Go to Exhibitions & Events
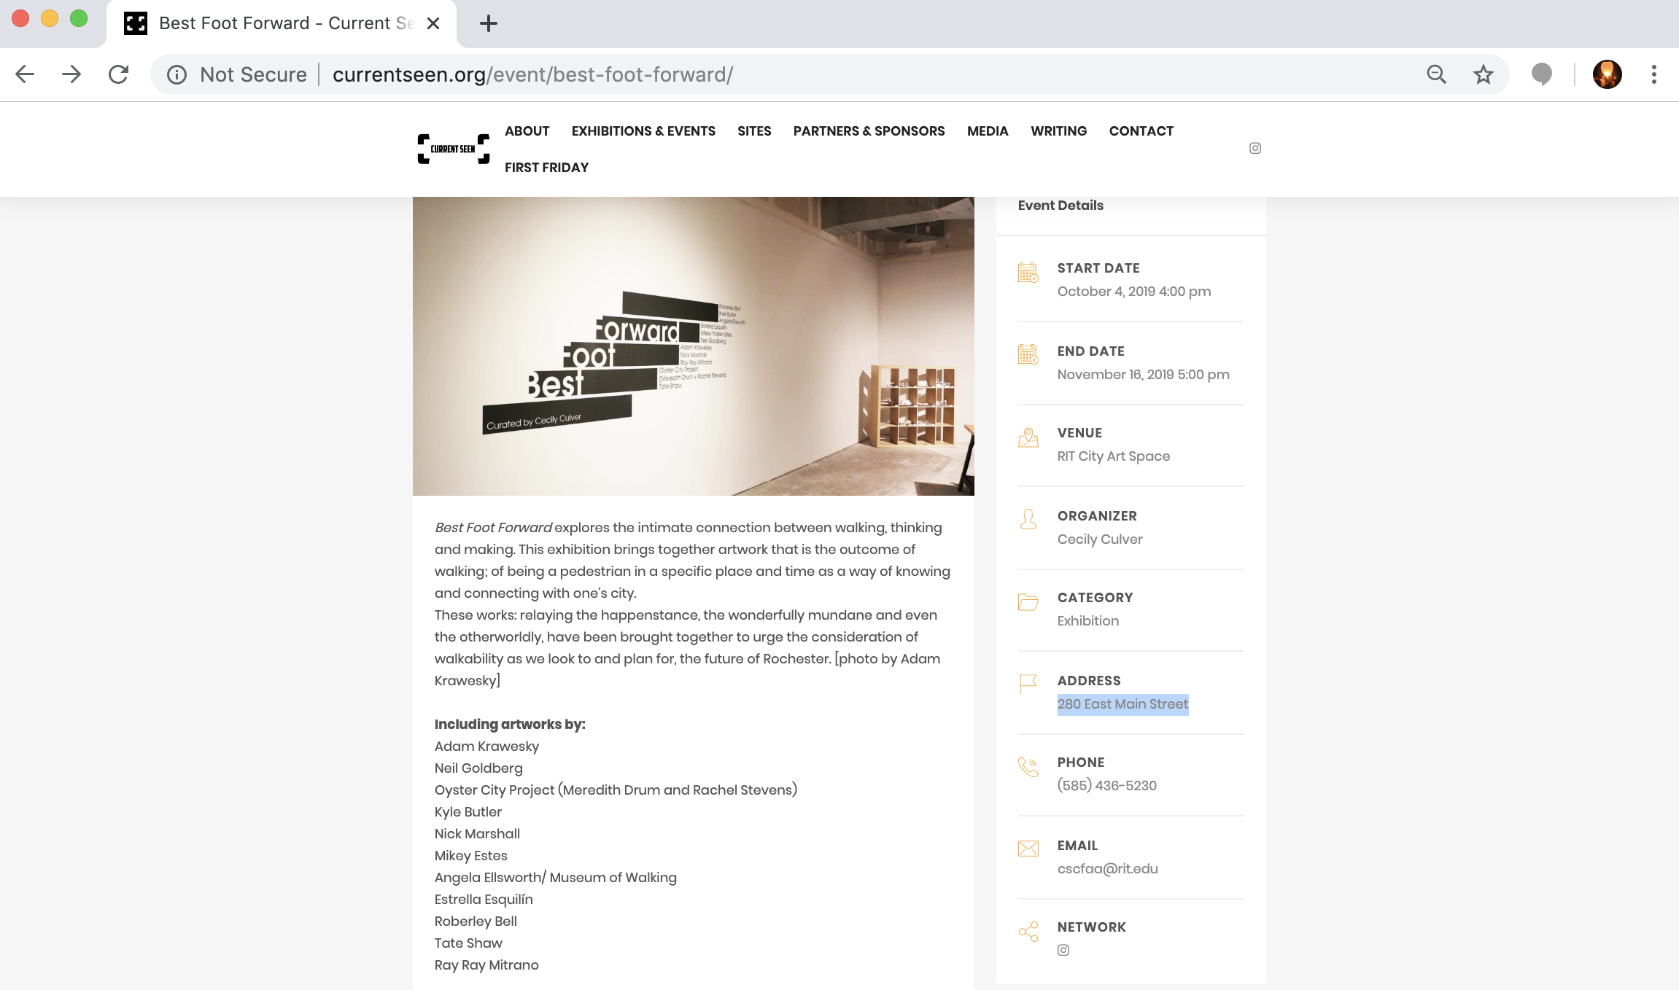This screenshot has height=990, width=1679. tap(643, 131)
